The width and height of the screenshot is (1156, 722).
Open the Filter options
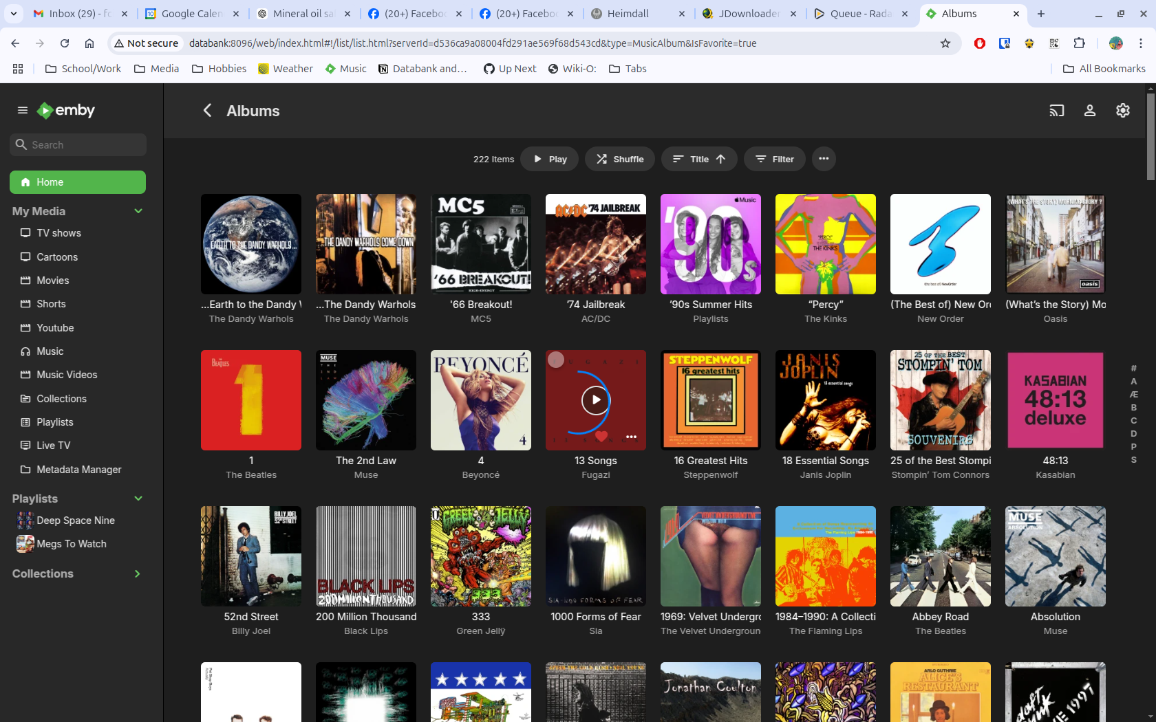[775, 159]
